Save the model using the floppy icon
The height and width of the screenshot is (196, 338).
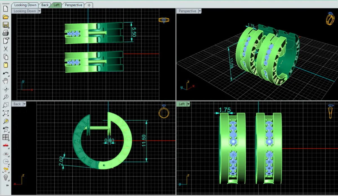[5, 25]
